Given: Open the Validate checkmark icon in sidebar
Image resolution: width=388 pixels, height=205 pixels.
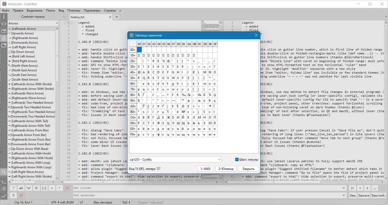Looking at the screenshot, I should coord(4,196).
